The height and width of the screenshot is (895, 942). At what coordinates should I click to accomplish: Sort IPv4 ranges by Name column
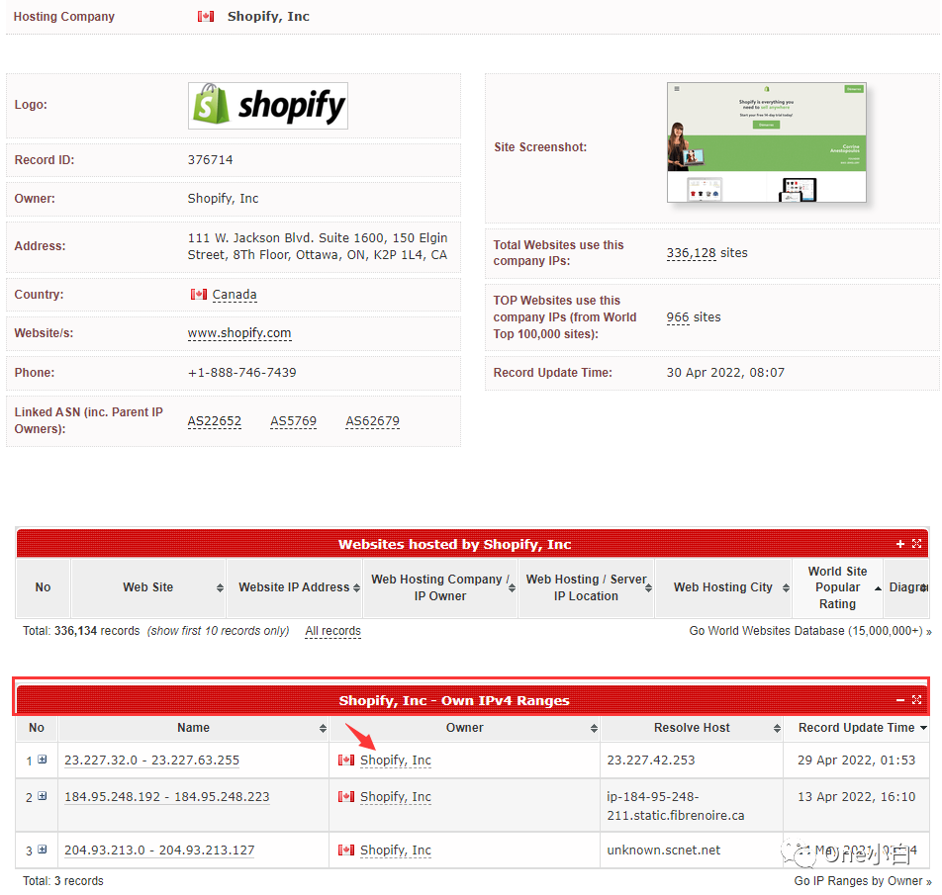click(x=193, y=728)
